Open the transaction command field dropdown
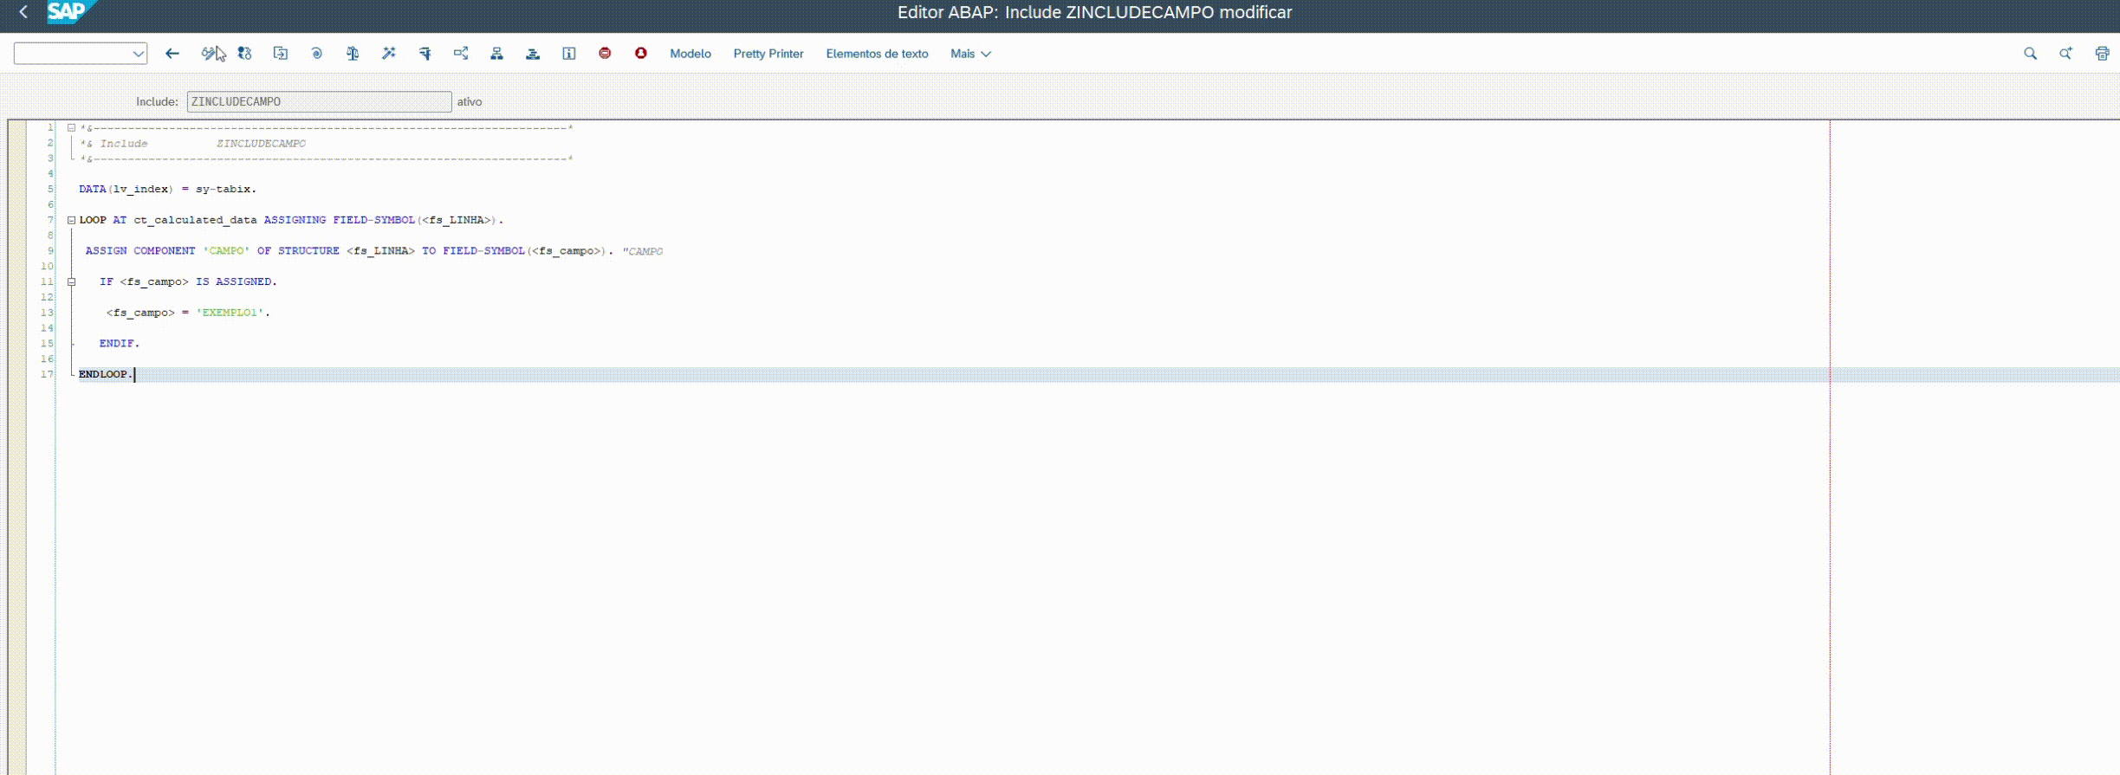This screenshot has height=775, width=2120. click(x=138, y=54)
